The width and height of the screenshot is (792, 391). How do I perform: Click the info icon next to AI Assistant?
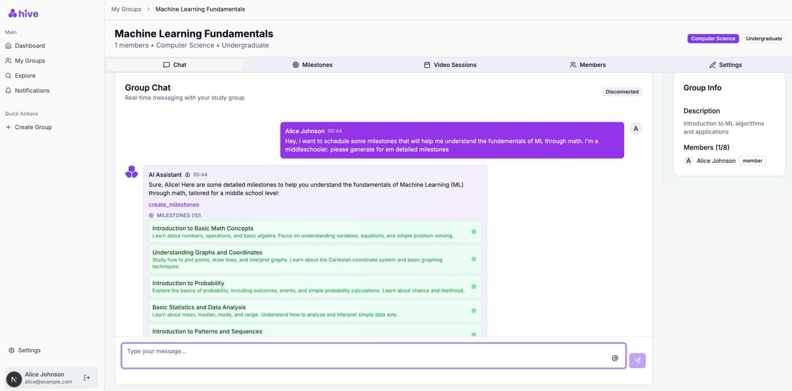tap(188, 175)
